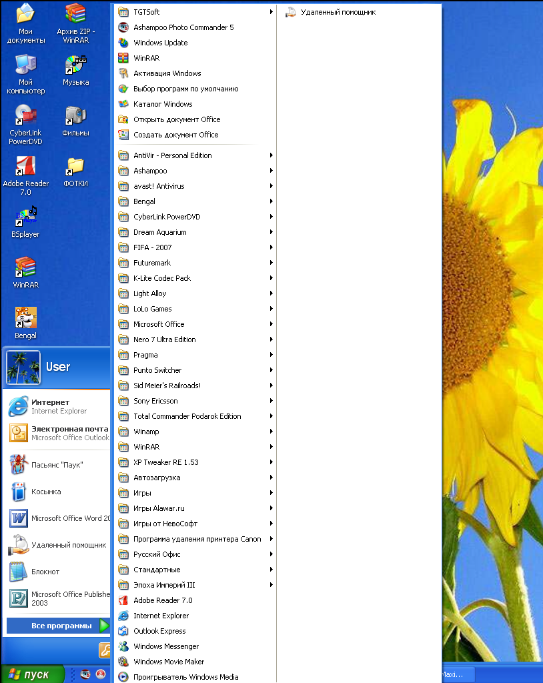Screen dimensions: 543x683
Task: Click the Ashampoo Photo Commander 5 icon
Action: tap(123, 27)
